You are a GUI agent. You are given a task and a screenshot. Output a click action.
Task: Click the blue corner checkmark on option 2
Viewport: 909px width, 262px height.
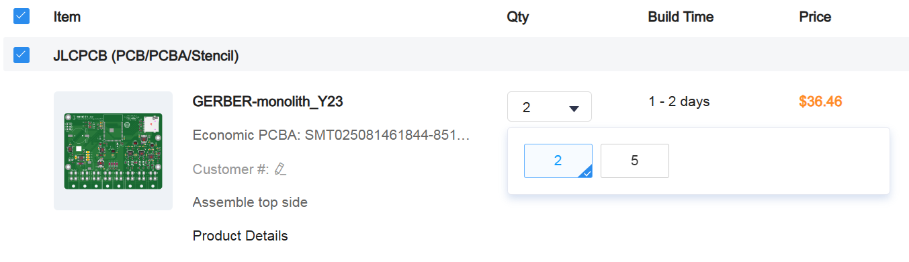585,172
